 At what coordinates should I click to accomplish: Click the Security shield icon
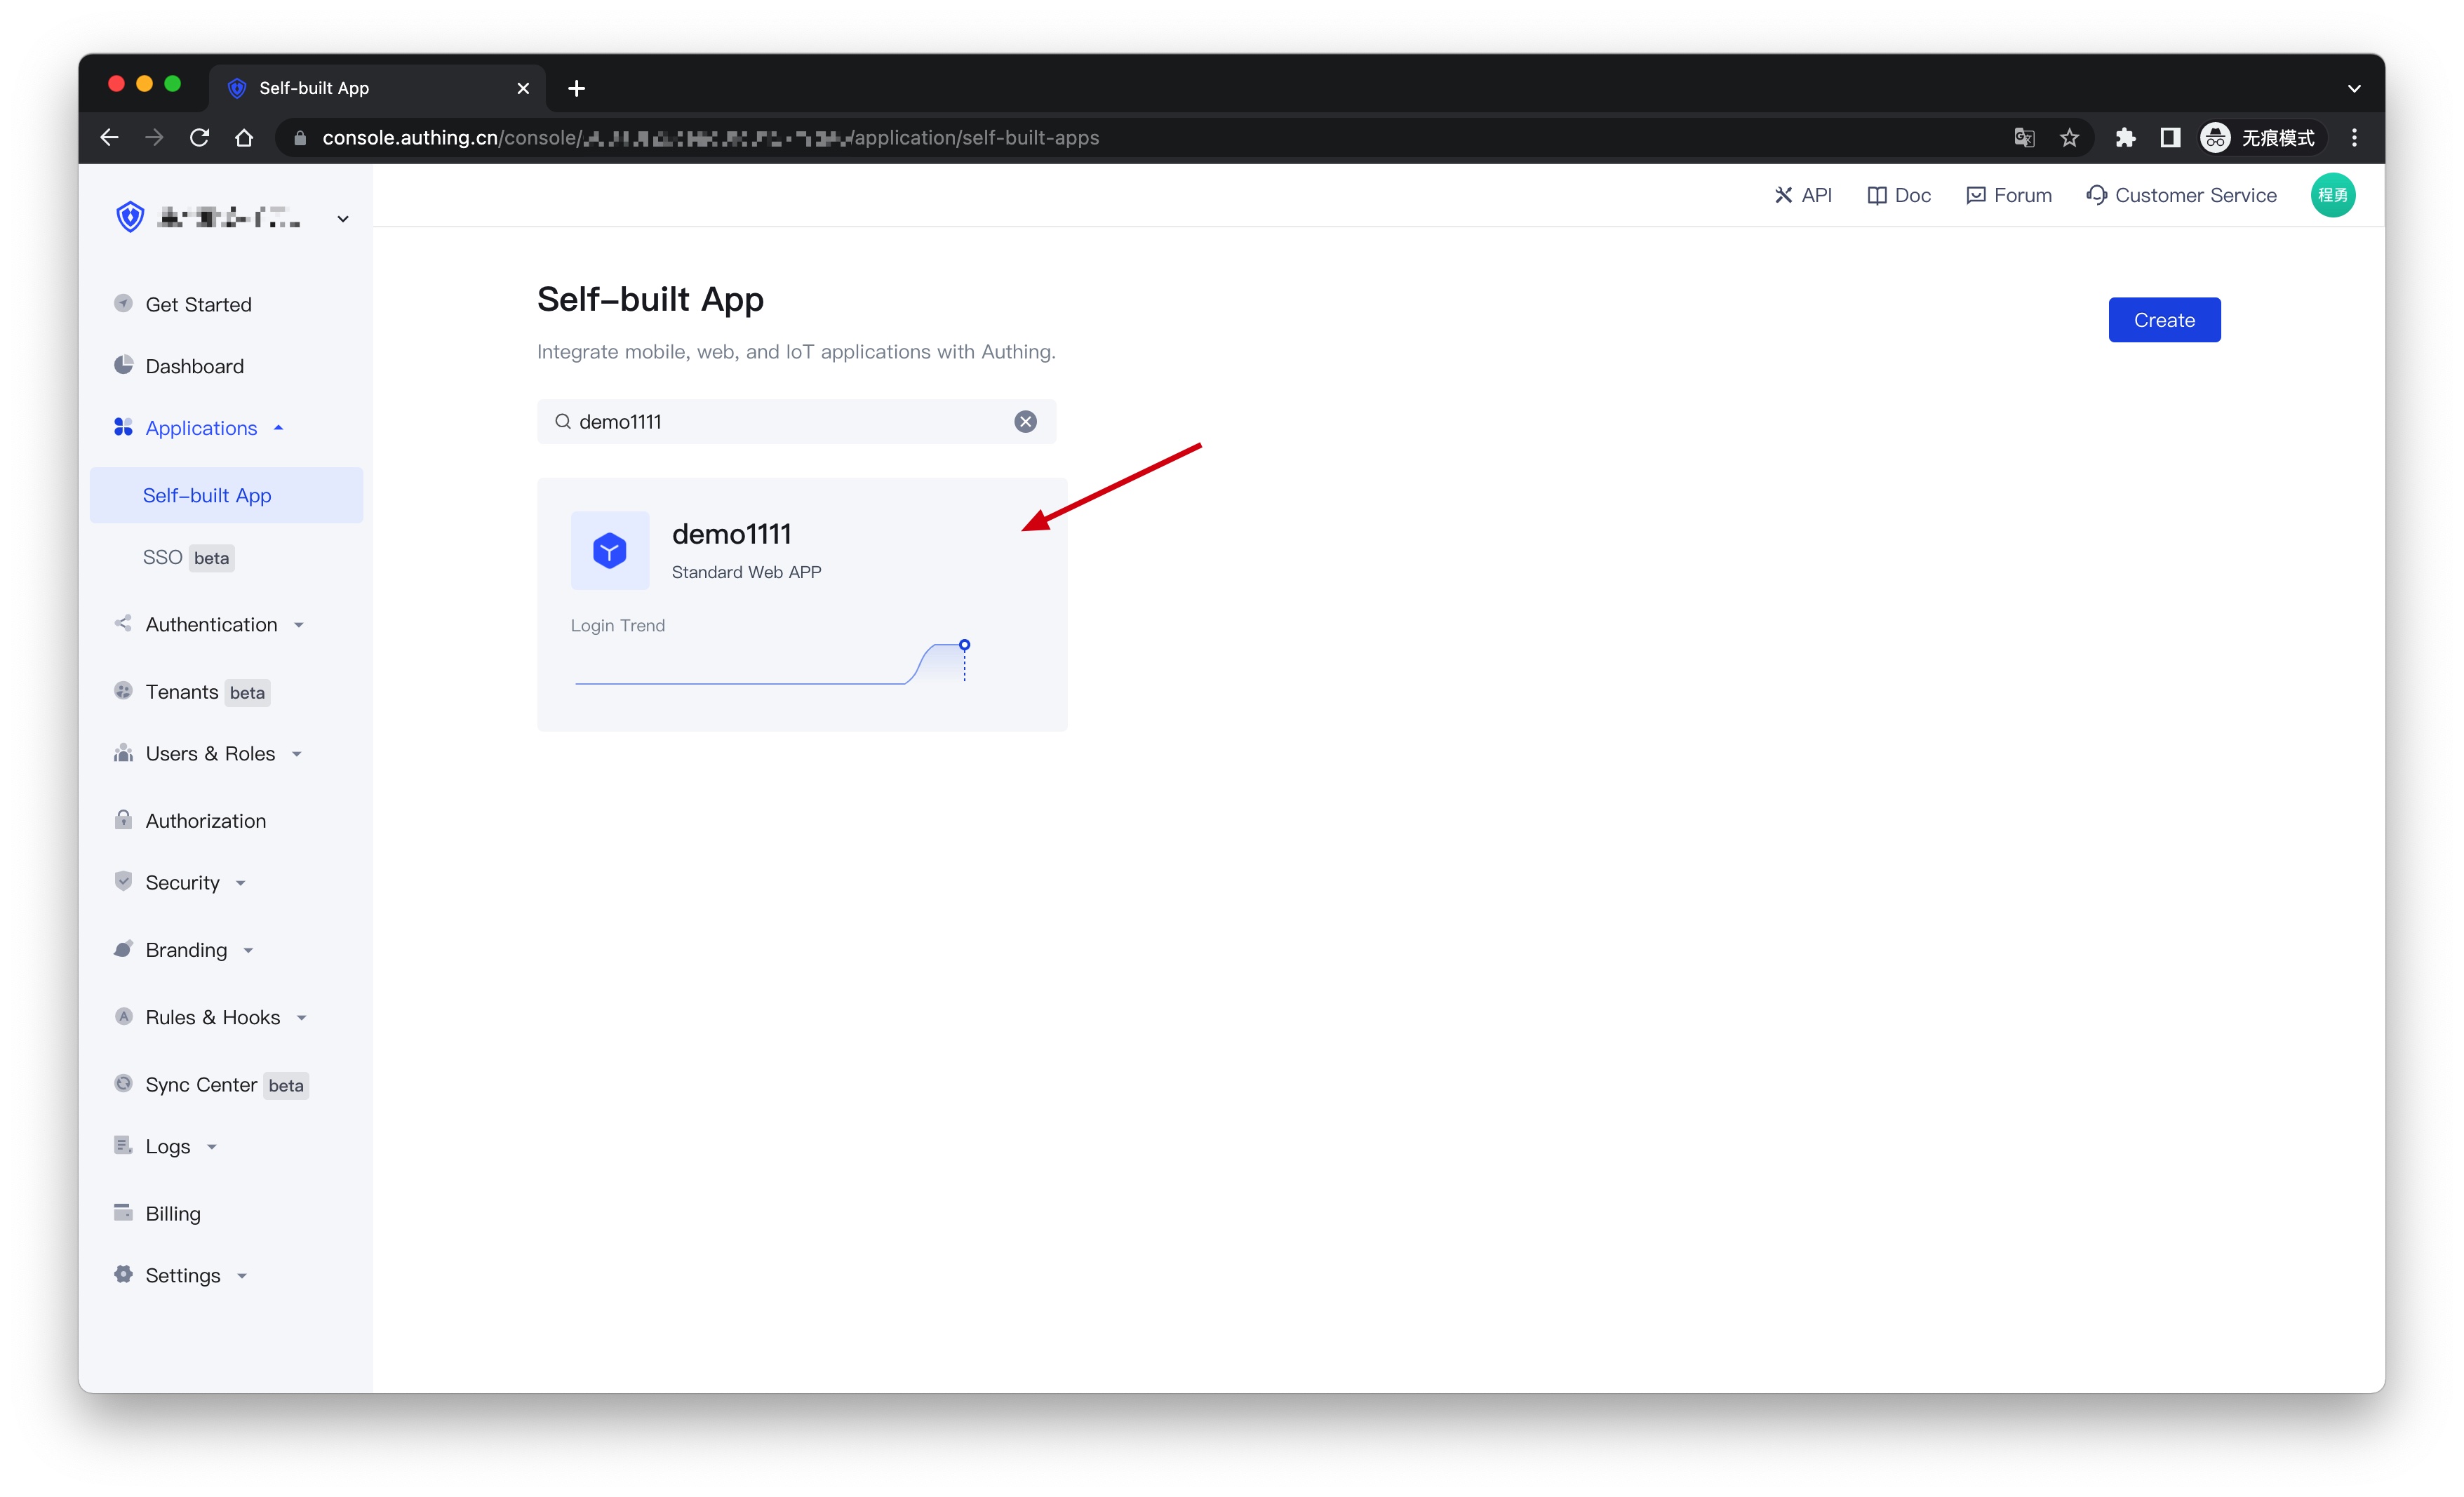pyautogui.click(x=123, y=881)
